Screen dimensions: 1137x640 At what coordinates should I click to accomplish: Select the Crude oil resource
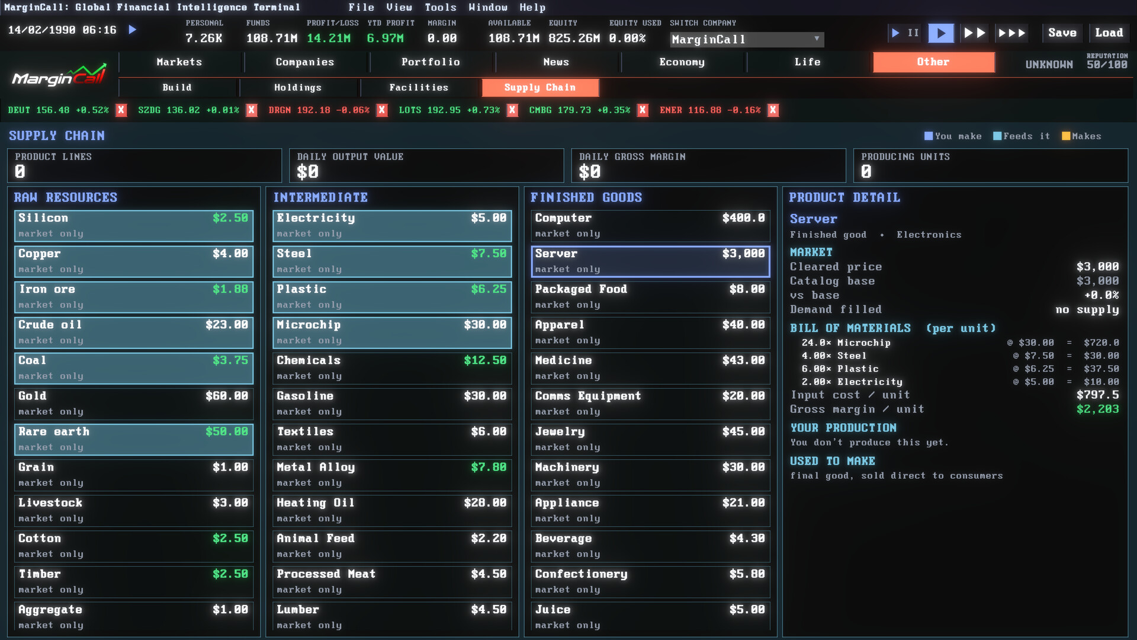tap(134, 332)
